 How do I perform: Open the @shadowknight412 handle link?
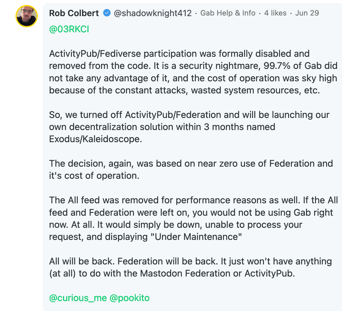click(x=153, y=13)
